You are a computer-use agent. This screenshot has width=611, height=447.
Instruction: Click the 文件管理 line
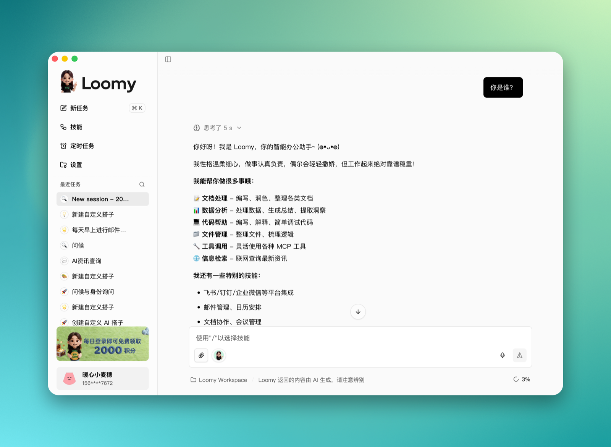[244, 235]
